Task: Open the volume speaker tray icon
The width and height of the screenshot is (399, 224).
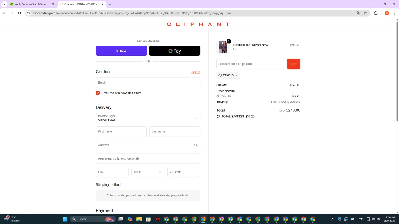Action: (x=373, y=219)
